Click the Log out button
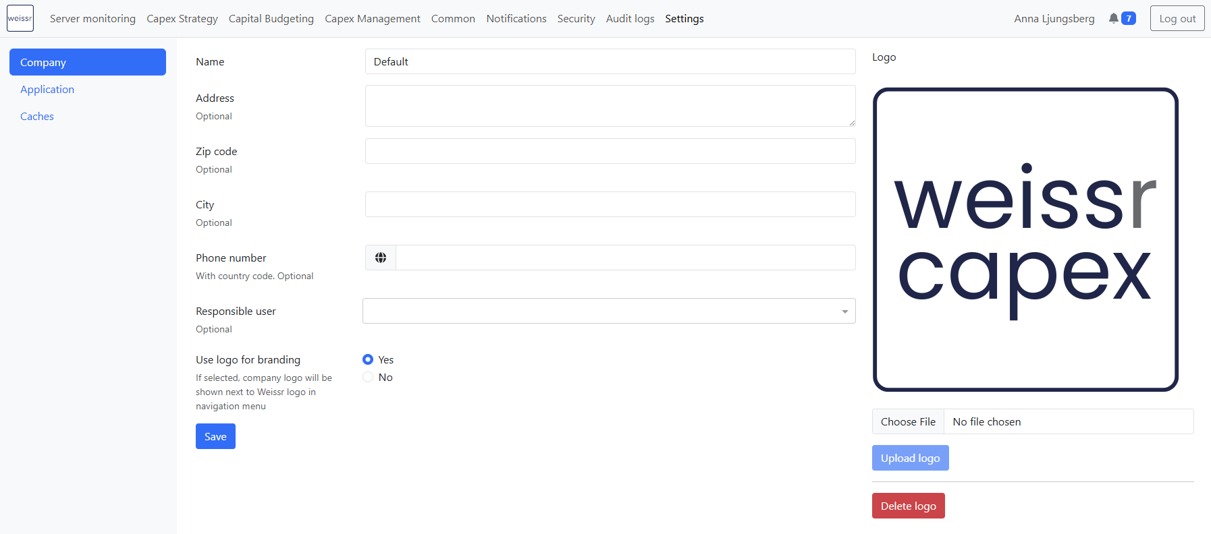1211x534 pixels. [1177, 18]
